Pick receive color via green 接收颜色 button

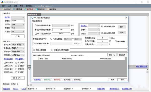(x=47, y=80)
